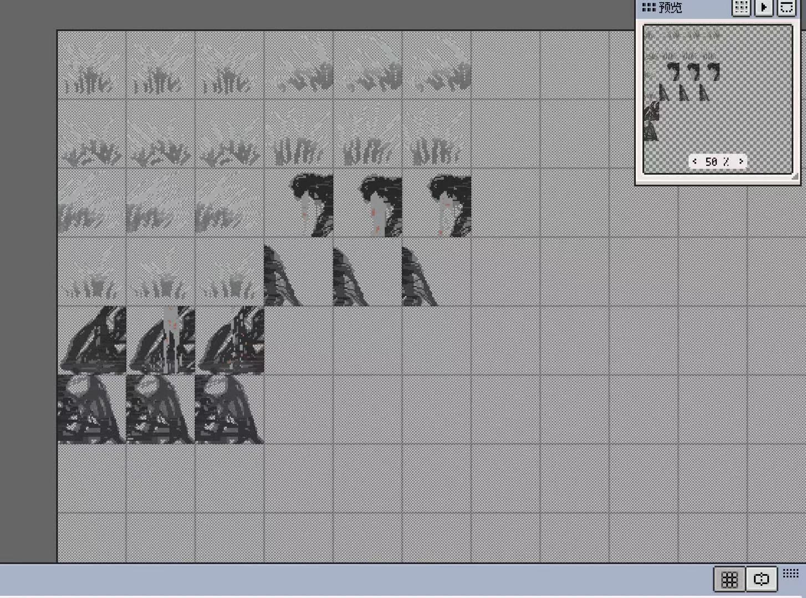The height and width of the screenshot is (598, 806).
Task: Click the 50 % zoom value in preview
Action: (x=717, y=161)
